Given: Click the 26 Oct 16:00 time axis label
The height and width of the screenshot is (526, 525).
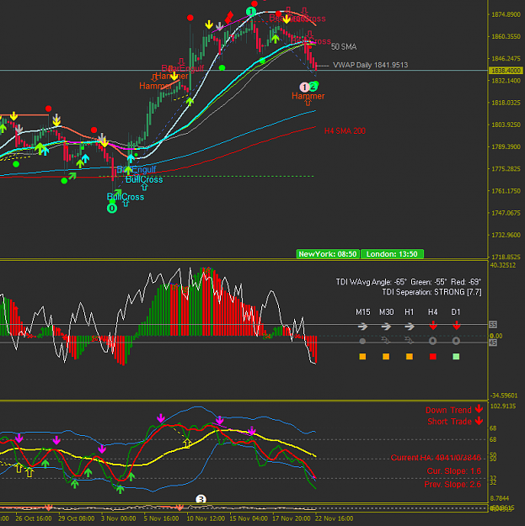Looking at the screenshot, I should (34, 518).
